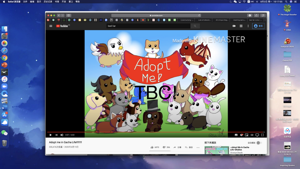Open WeChat from the dock

(4, 132)
